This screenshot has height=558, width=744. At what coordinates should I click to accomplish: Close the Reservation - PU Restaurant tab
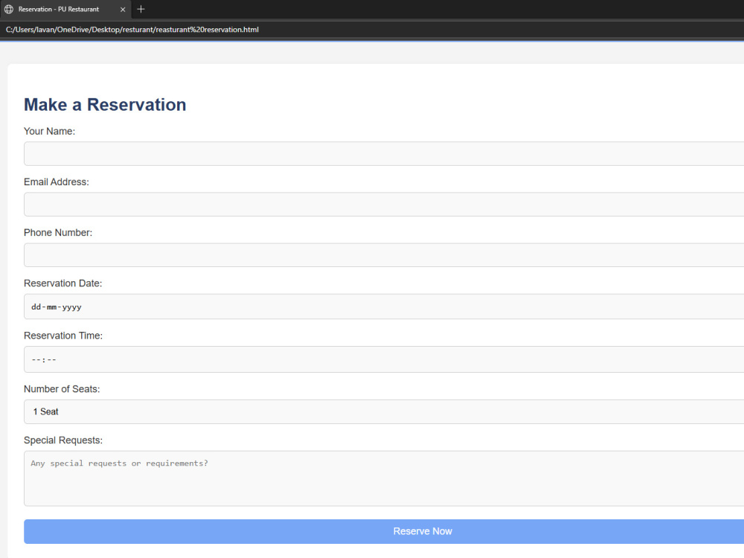(x=123, y=10)
